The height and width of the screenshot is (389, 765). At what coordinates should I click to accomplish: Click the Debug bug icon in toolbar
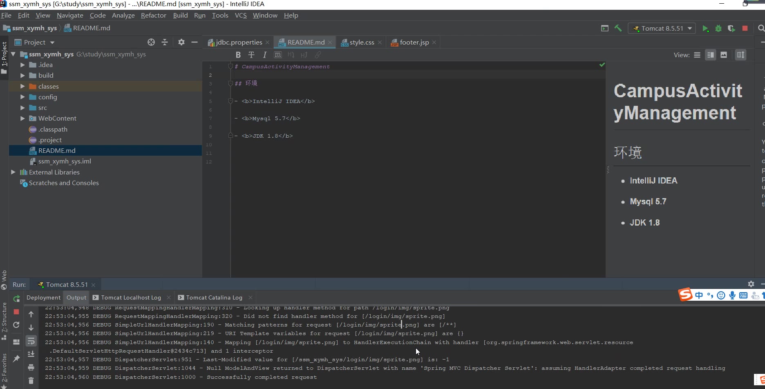point(718,29)
